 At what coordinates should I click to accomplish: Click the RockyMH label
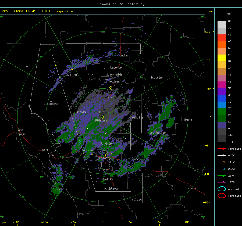[71, 75]
